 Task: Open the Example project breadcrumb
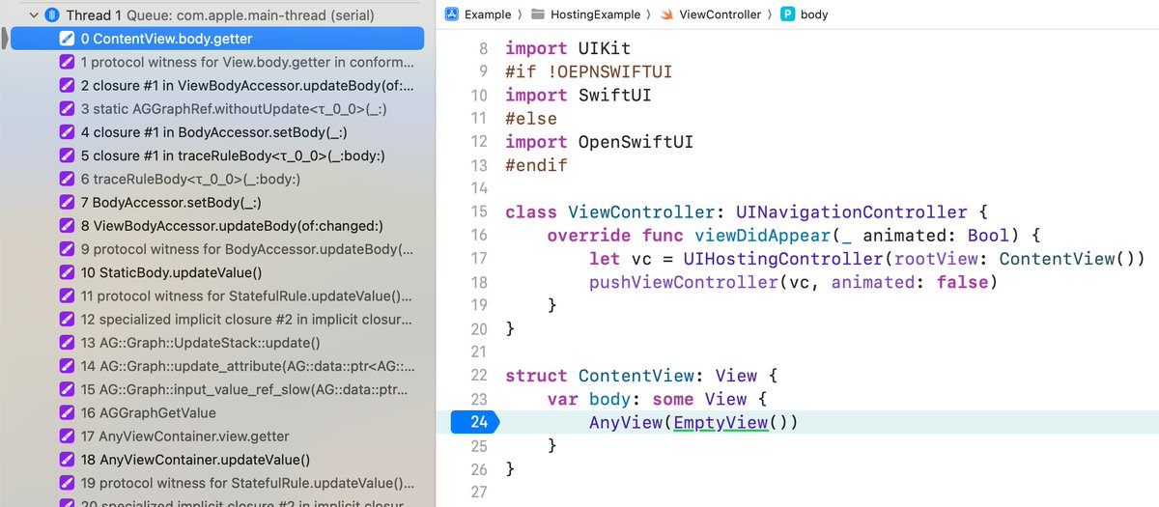point(488,14)
